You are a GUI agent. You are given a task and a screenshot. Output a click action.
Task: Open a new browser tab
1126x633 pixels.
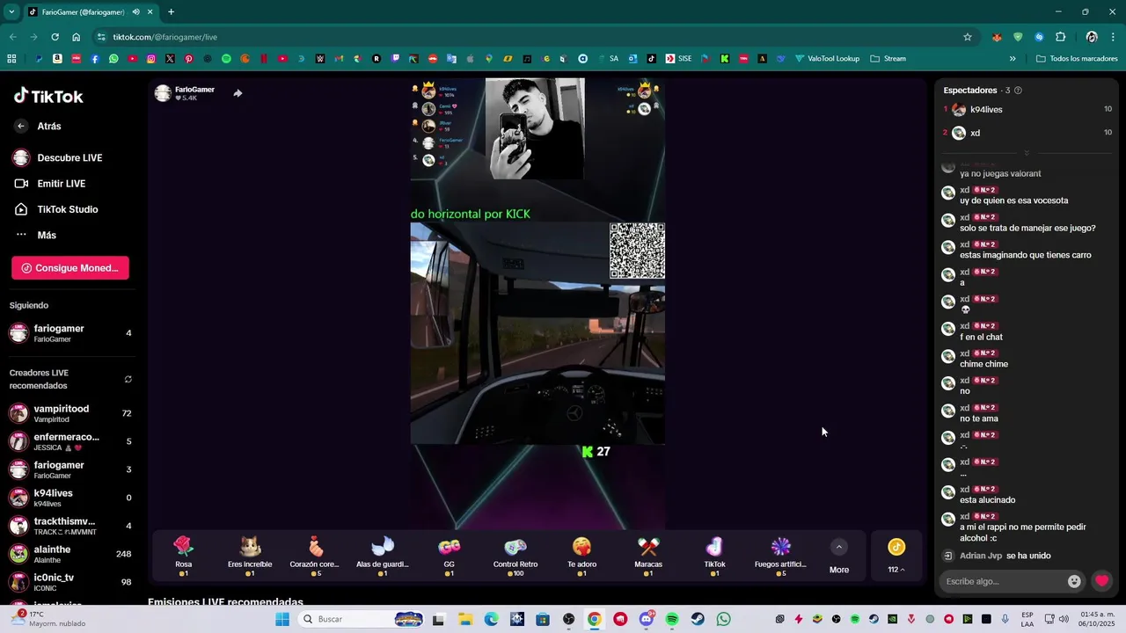tap(171, 12)
